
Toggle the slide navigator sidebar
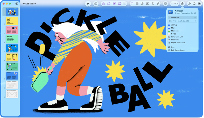[x=17, y=3]
